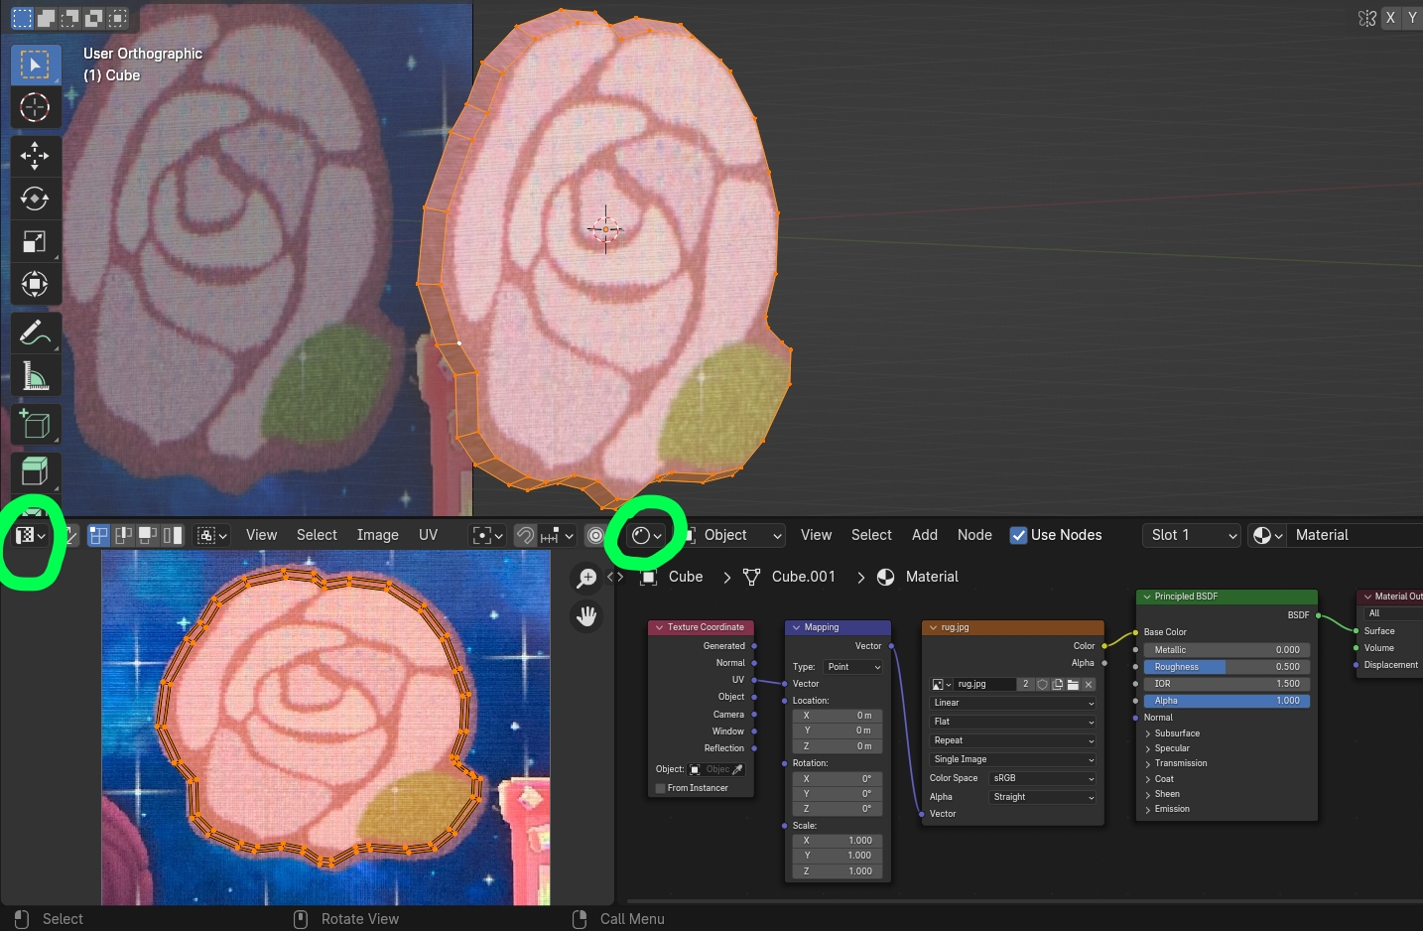Click the rug.jpg image name field
The width and height of the screenshot is (1423, 931).
[x=985, y=684]
